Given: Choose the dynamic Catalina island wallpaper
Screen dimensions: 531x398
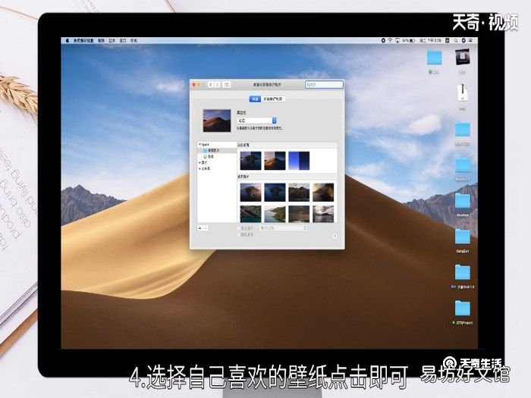Looking at the screenshot, I should click(250, 161).
